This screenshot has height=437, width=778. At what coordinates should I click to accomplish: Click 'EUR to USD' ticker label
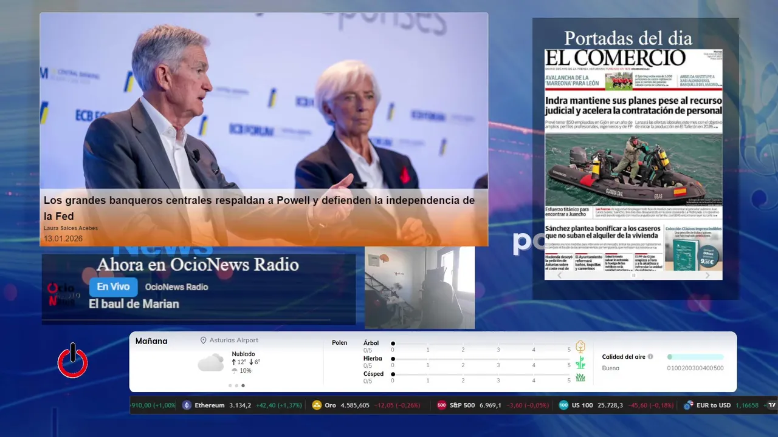click(714, 405)
